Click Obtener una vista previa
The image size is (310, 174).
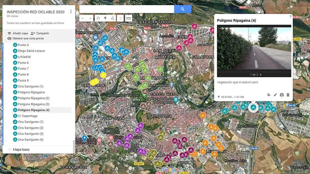point(25,39)
